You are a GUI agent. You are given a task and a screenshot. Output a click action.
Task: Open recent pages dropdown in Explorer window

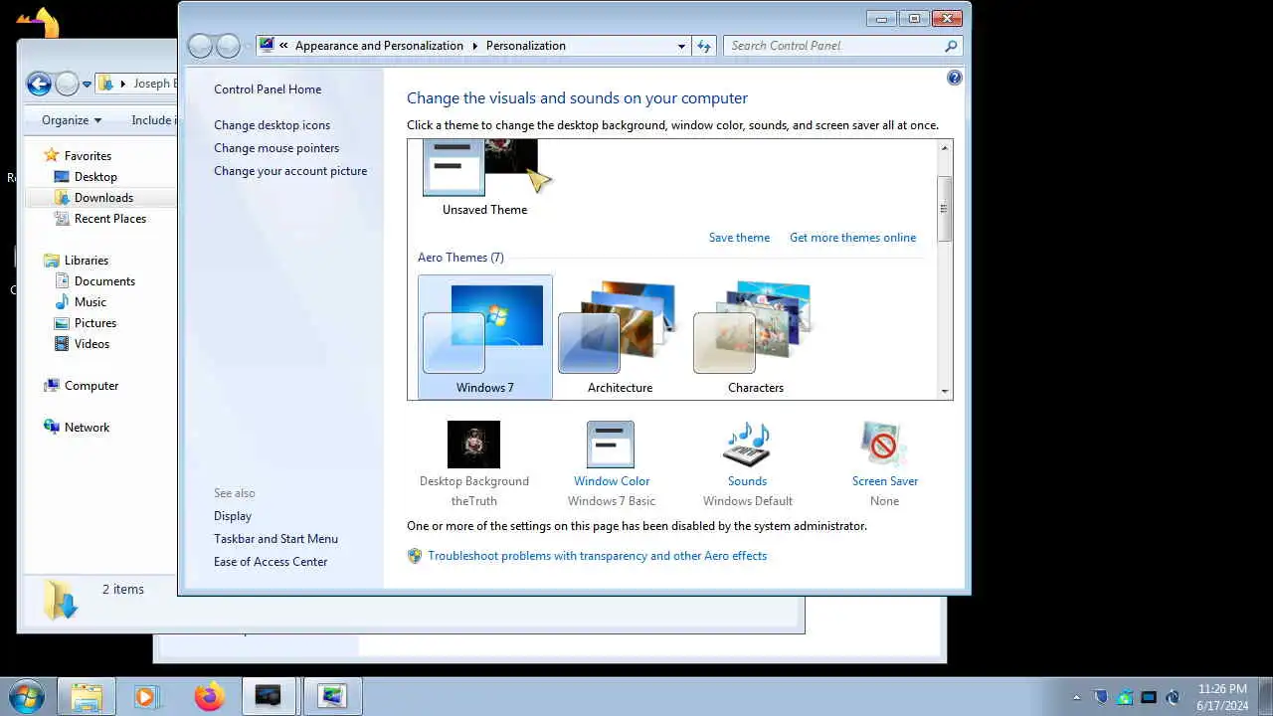(x=87, y=84)
